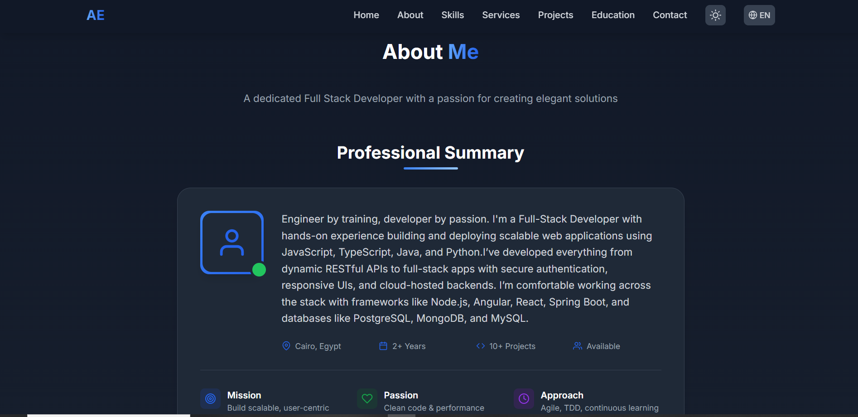Click the Passion heart icon
Viewport: 858px width, 417px height.
click(367, 398)
